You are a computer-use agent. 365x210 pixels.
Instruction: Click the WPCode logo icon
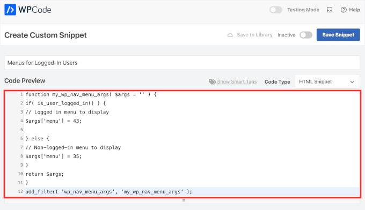coord(10,10)
